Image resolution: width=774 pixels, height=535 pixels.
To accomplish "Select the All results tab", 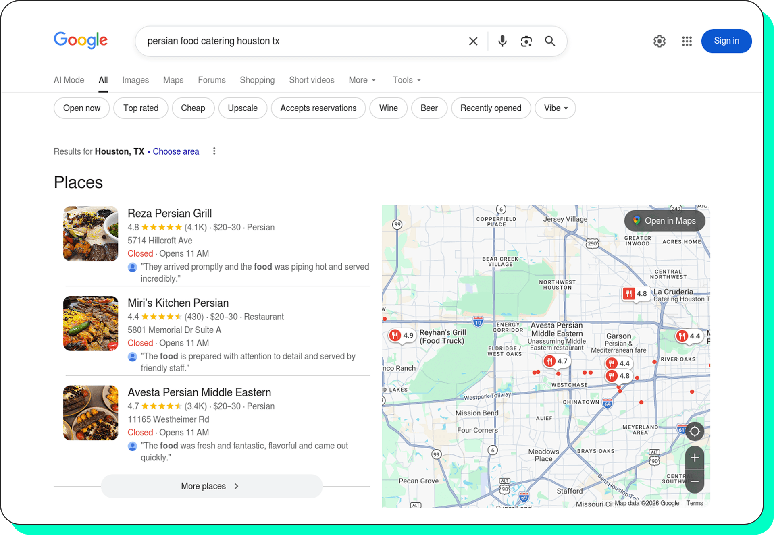I will 103,80.
